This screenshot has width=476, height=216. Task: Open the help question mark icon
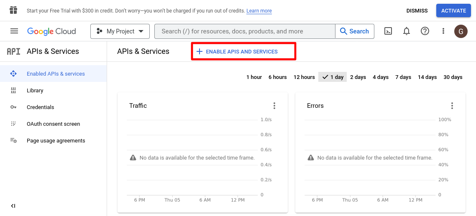425,31
